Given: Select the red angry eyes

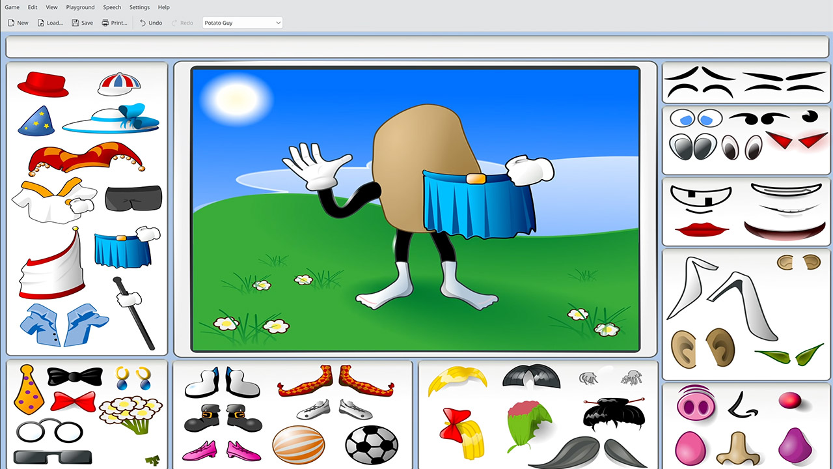Looking at the screenshot, I should click(797, 139).
